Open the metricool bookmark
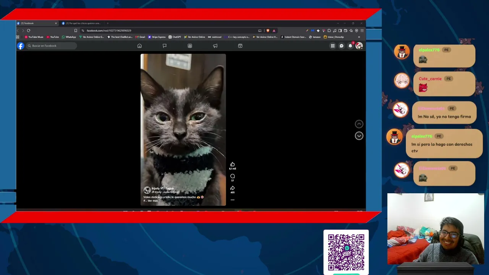 pos(215,37)
